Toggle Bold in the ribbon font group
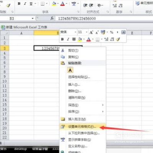Image resolution: width=153 pixels, height=153 pixels. pos(19,3)
